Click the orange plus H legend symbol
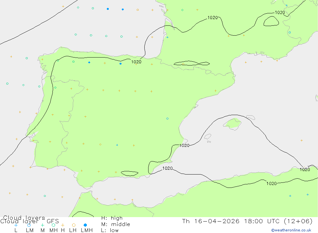This screenshot has height=233, width=318. pyautogui.click(x=63, y=225)
